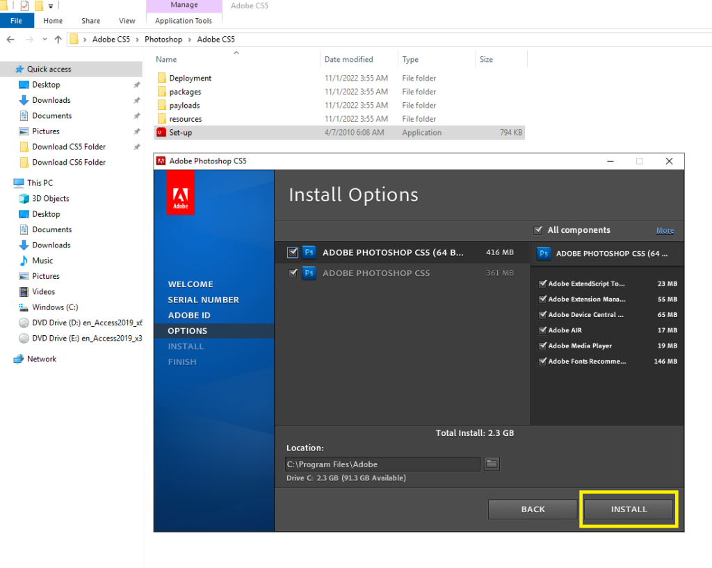Open Quick Access Toolbar customize dropdown

(x=51, y=6)
